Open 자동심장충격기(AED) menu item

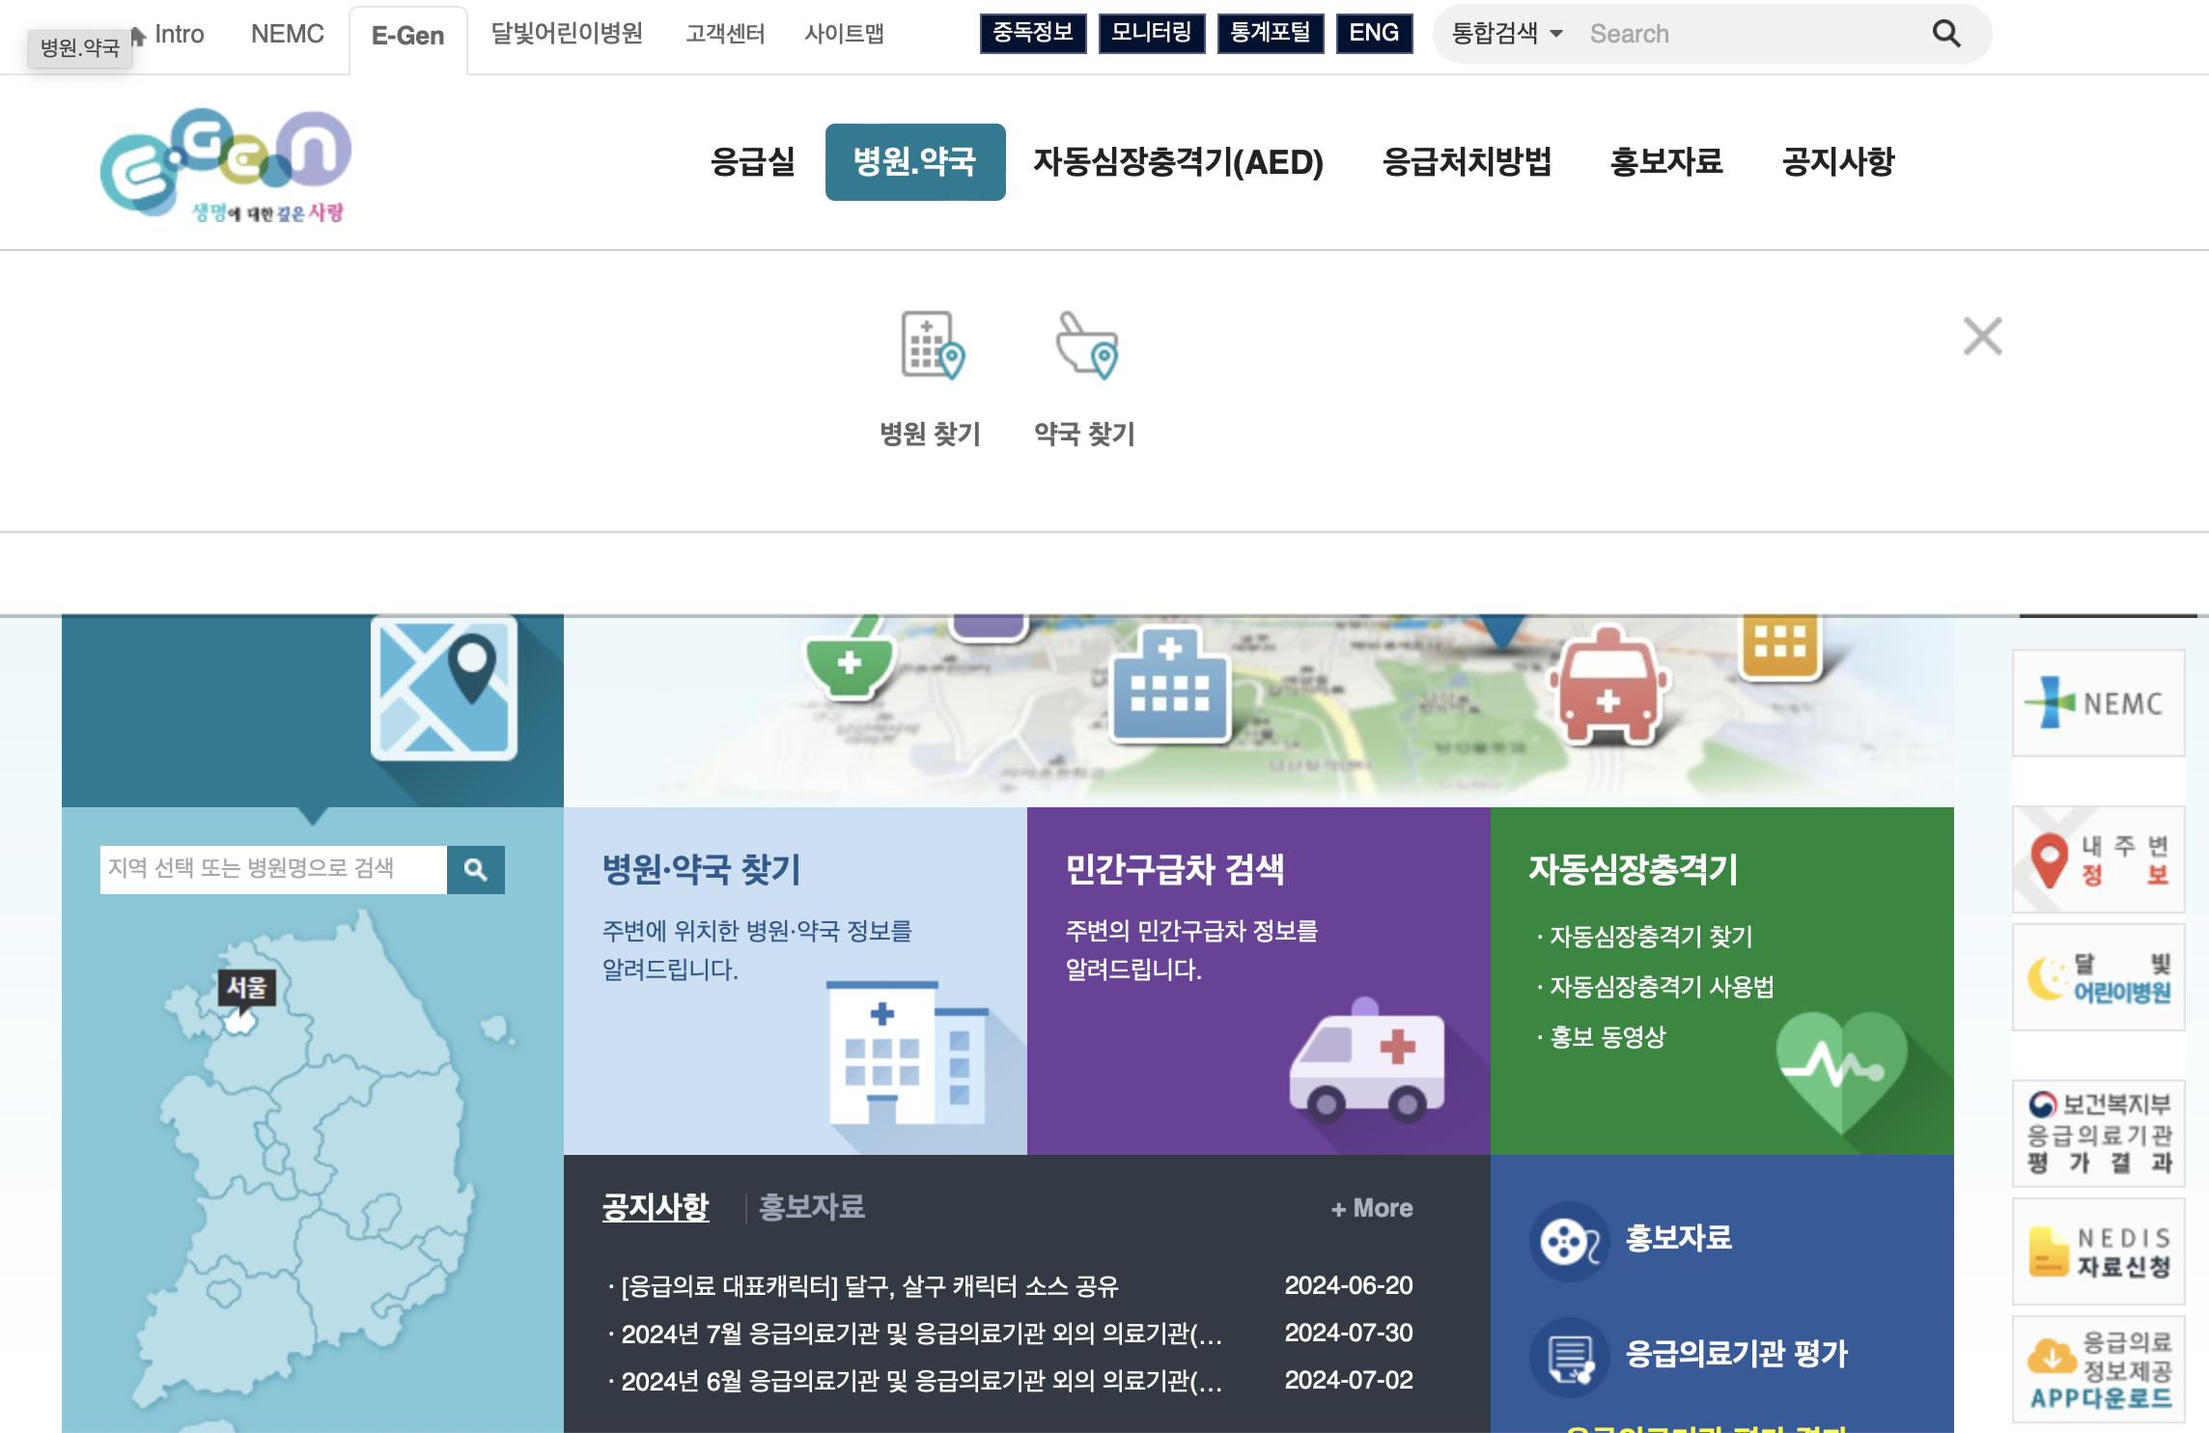tap(1178, 162)
